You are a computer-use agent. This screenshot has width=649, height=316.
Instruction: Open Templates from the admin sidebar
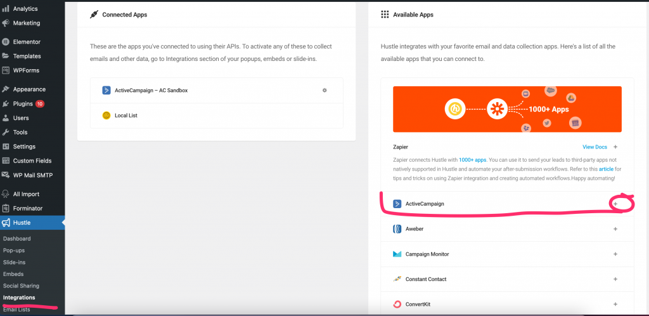[27, 56]
